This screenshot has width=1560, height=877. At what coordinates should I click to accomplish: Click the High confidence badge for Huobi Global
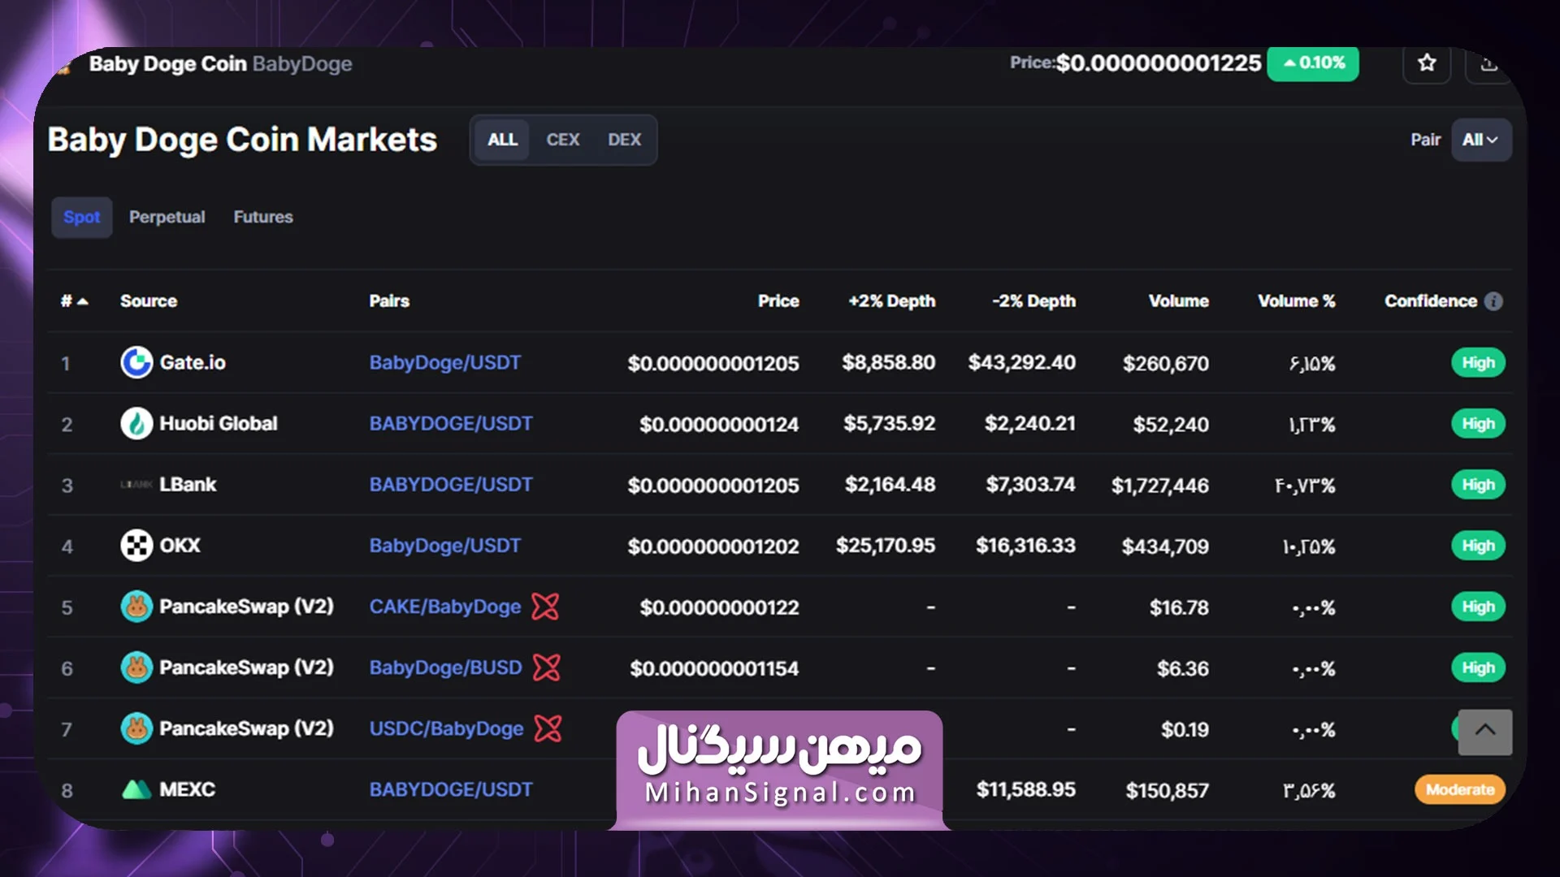click(1478, 424)
